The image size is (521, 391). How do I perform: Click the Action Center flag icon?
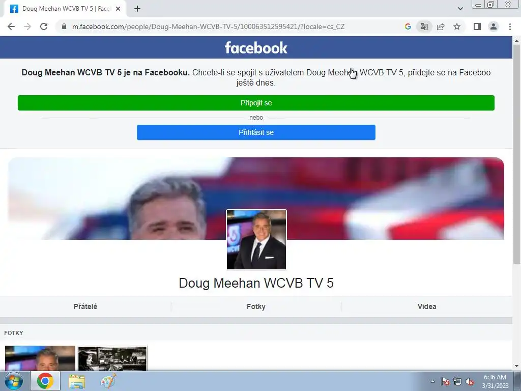(445, 381)
